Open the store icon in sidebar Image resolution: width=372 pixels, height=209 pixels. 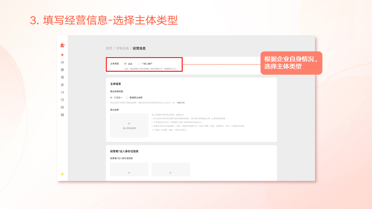click(62, 62)
